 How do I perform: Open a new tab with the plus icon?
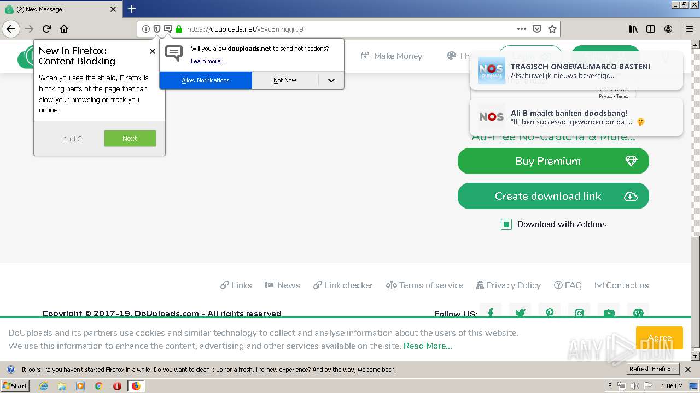tap(132, 9)
